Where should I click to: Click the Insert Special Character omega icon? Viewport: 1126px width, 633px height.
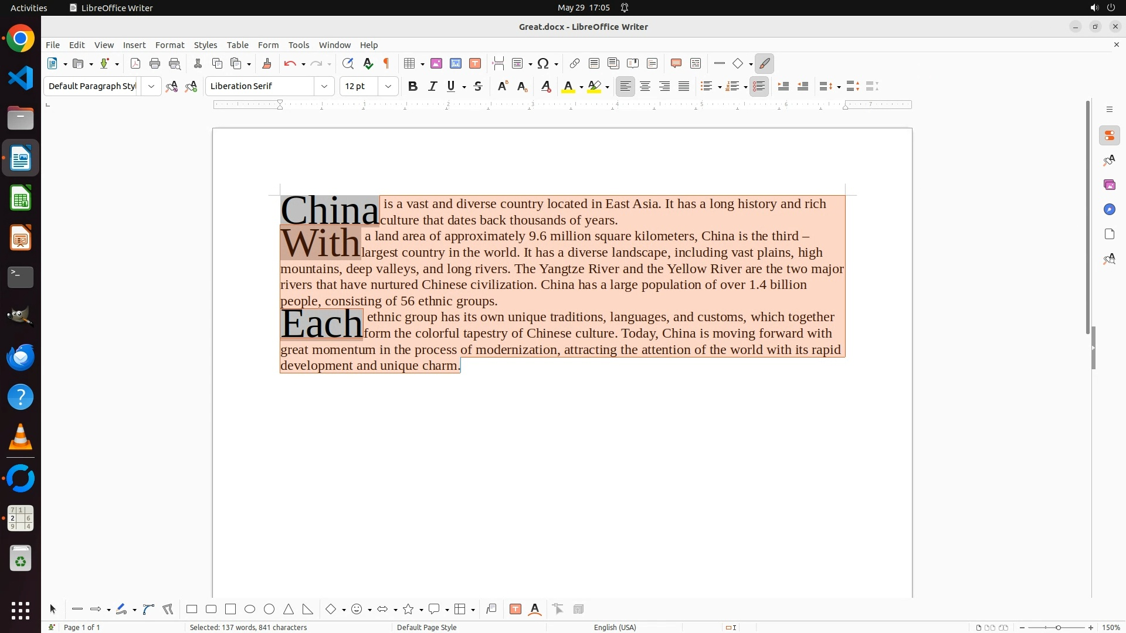(x=543, y=63)
